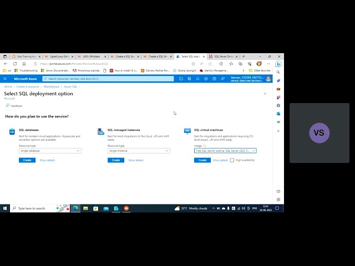
Task: Expand SQL virtual machines Image dropdown
Action: [x=225, y=151]
